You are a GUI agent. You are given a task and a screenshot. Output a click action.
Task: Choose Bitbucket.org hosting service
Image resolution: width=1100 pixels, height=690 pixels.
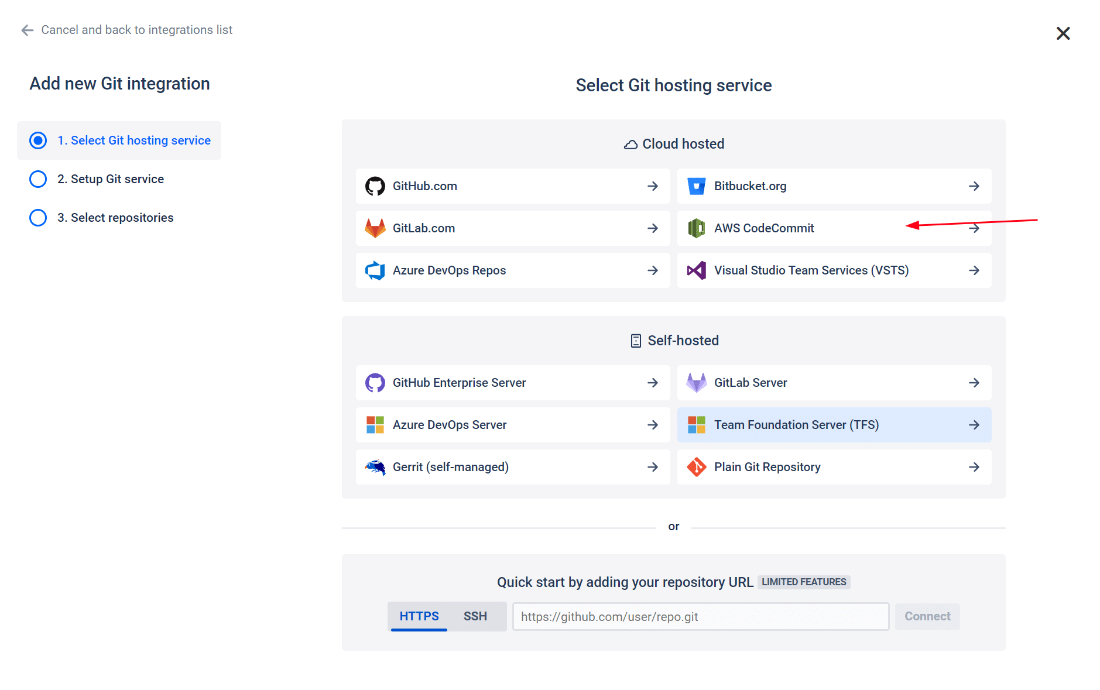pyautogui.click(x=834, y=186)
